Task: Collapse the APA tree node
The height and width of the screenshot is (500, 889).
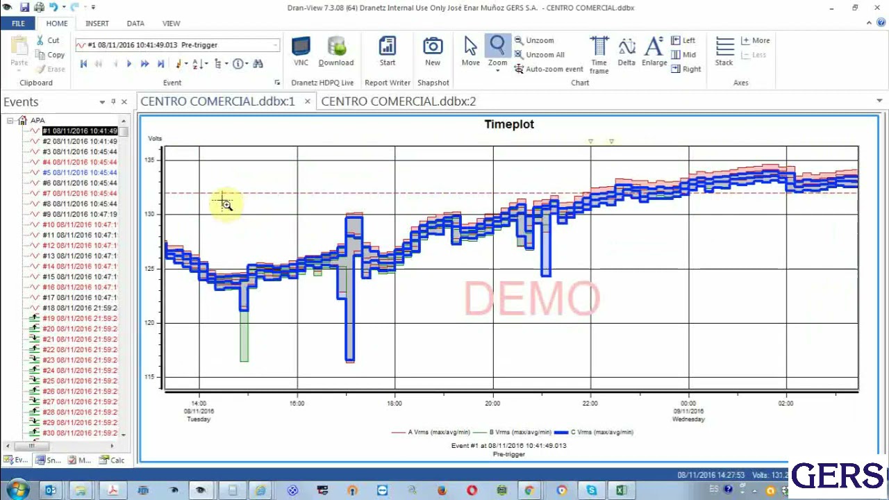Action: click(x=10, y=121)
